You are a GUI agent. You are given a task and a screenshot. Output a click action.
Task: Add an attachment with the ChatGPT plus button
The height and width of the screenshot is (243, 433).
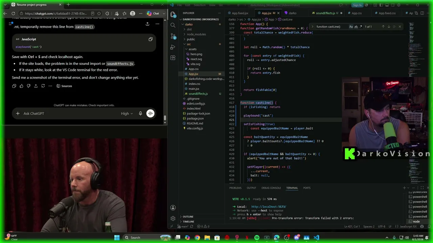point(18,113)
